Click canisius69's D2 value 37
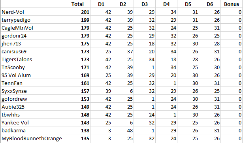The height and width of the screenshot is (143, 243). 123,51
